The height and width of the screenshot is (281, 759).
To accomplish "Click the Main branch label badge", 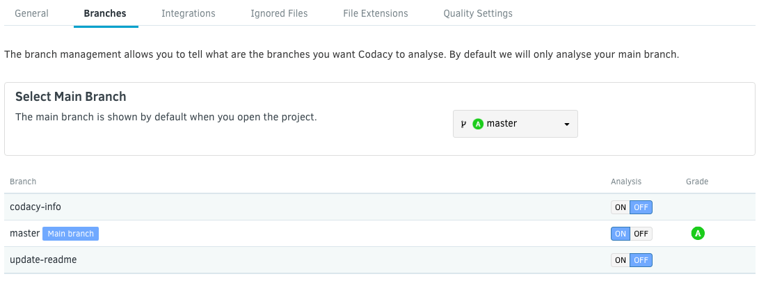I will 70,234.
